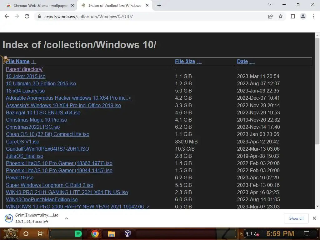The width and height of the screenshot is (320, 240).
Task: Close the Index of /collection tab
Action: pyautogui.click(x=147, y=6)
